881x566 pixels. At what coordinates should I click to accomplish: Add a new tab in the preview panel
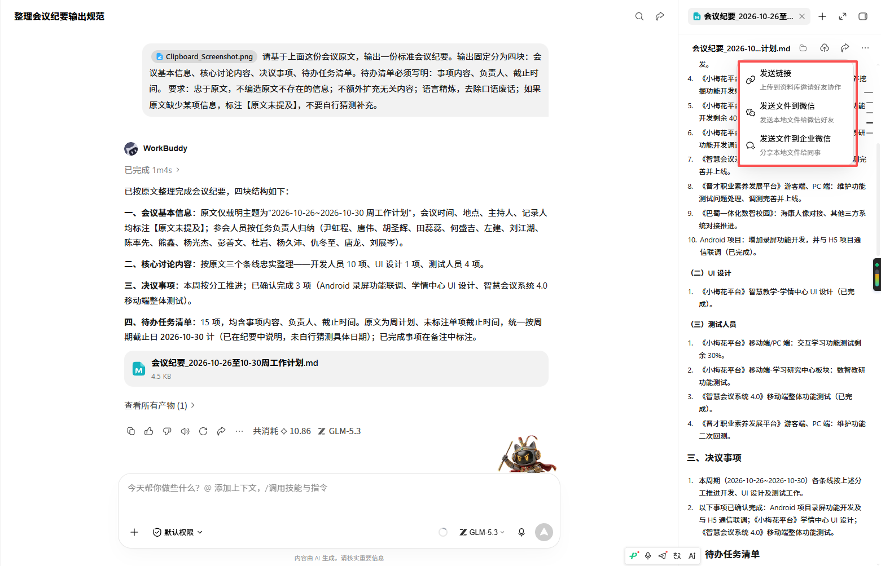822,16
